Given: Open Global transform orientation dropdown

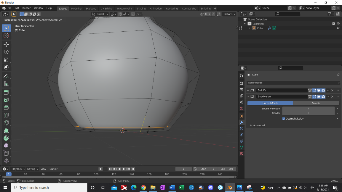Looking at the screenshot, I should [100, 14].
